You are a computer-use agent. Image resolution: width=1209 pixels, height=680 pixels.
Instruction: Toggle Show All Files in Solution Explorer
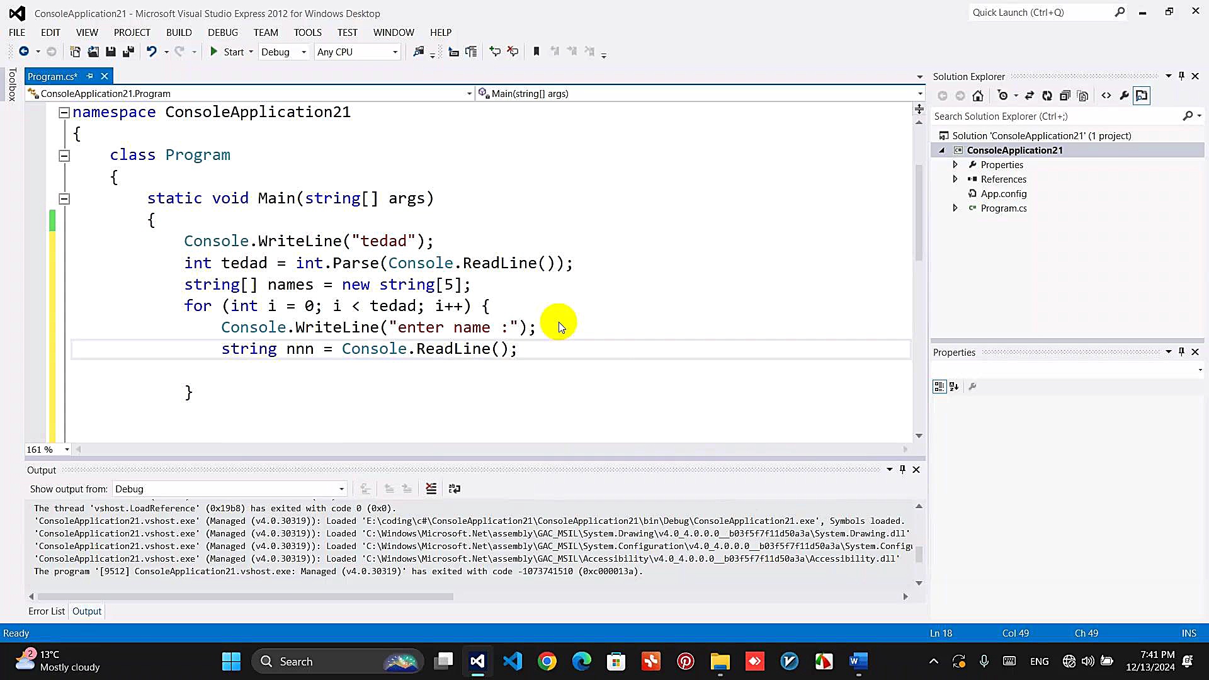click(x=1083, y=96)
